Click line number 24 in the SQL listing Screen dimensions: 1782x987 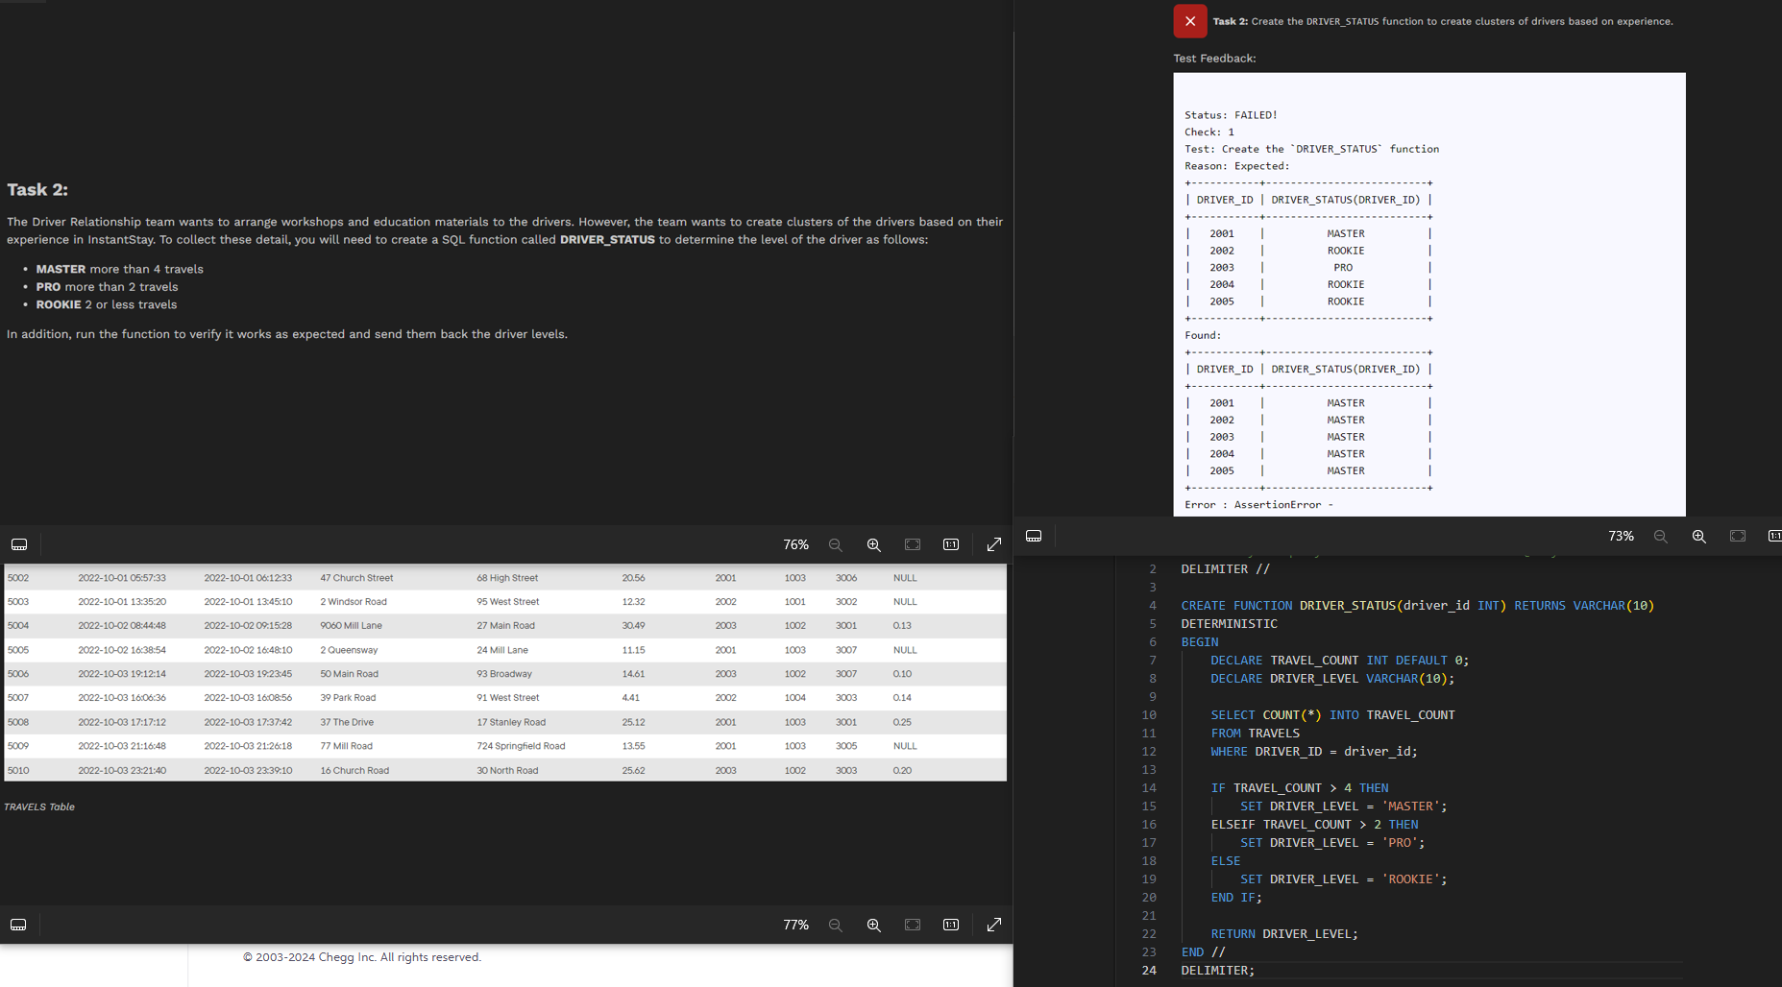tap(1149, 971)
